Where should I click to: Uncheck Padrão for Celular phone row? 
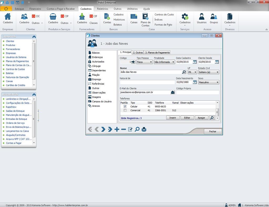coord(125,107)
